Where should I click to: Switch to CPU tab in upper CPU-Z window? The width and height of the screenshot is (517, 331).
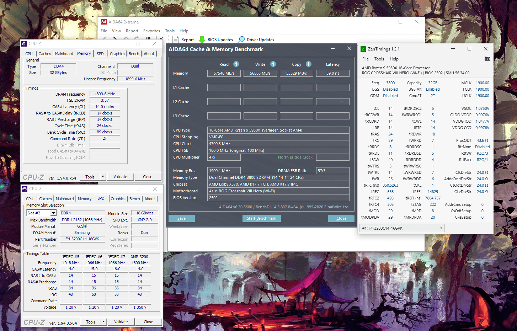29,54
